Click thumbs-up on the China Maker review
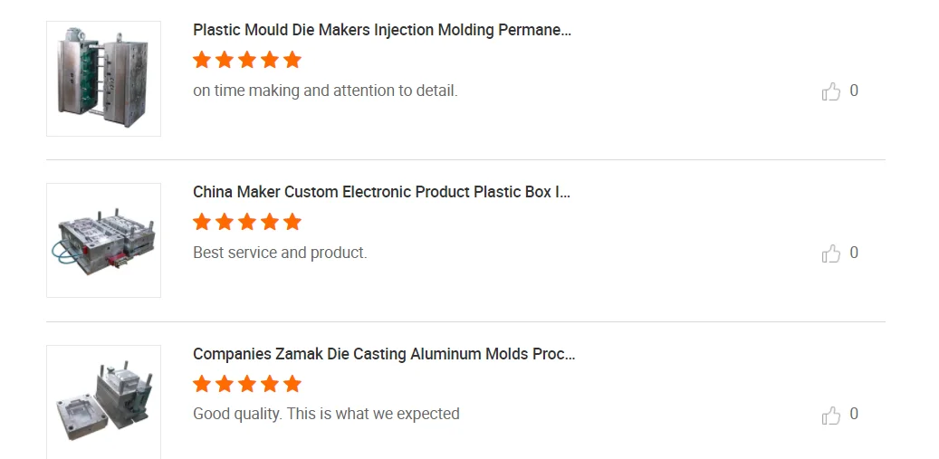939x459 pixels. click(831, 253)
